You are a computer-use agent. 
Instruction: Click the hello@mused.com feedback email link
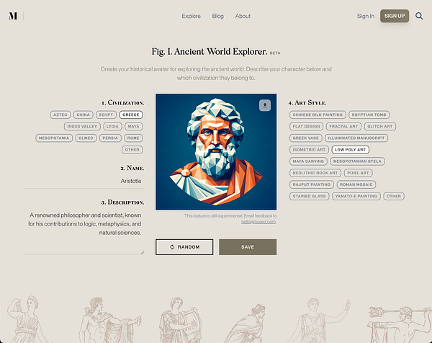point(258,222)
